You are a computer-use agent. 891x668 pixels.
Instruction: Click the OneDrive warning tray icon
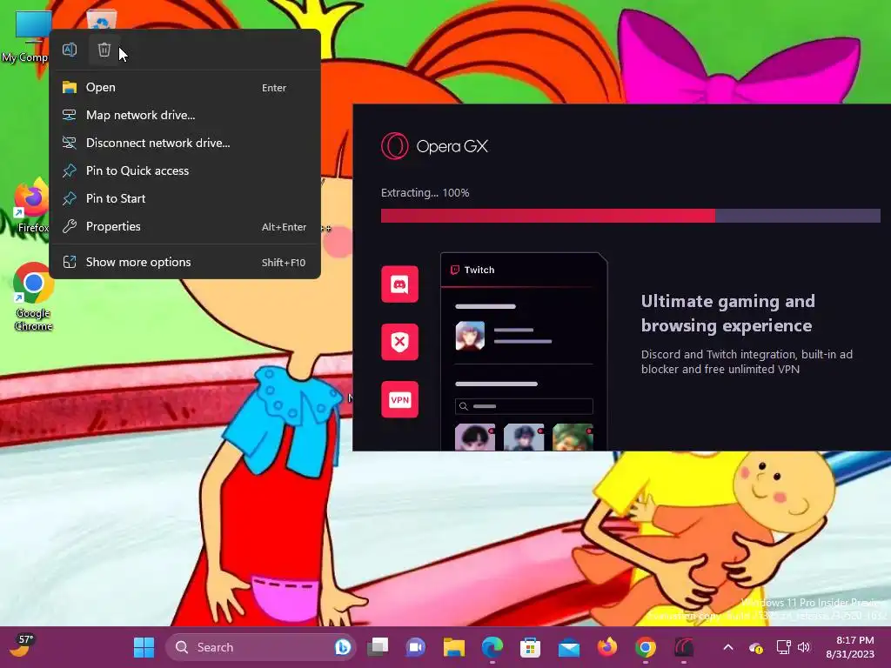756,647
